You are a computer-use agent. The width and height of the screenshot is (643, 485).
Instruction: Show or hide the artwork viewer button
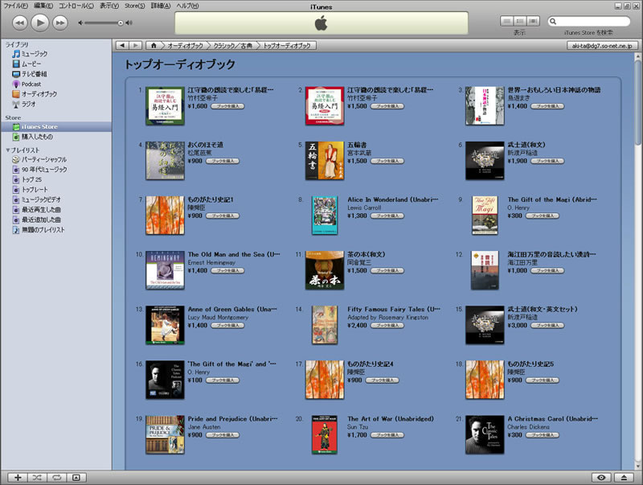pyautogui.click(x=76, y=478)
